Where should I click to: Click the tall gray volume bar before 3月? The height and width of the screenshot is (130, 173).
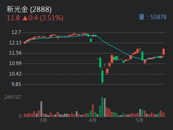click(41, 109)
